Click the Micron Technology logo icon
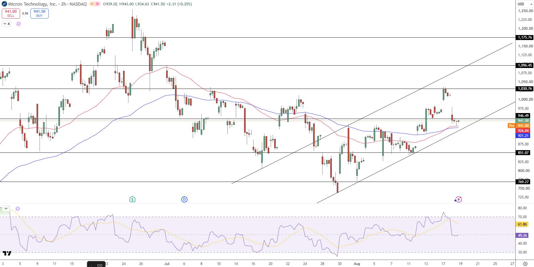The image size is (534, 267). pos(4,4)
